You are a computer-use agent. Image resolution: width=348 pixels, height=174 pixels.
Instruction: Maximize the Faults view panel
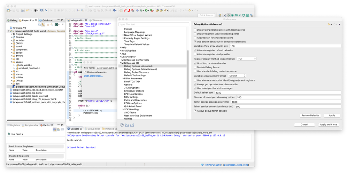tap(62, 125)
